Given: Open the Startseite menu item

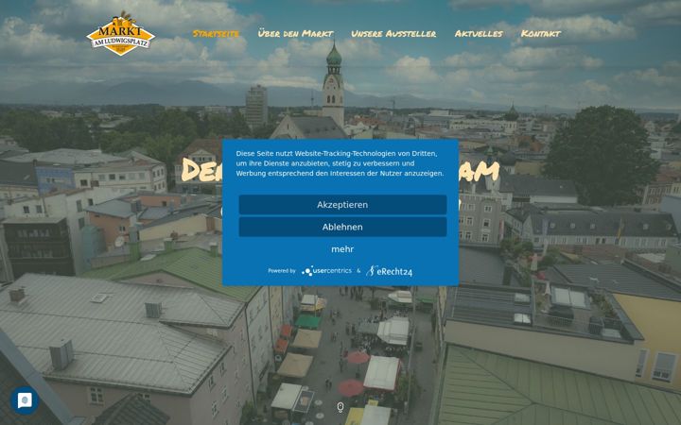Looking at the screenshot, I should [x=216, y=33].
